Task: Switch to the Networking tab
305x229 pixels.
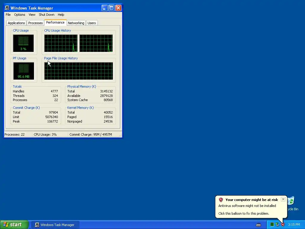Action: click(x=76, y=23)
